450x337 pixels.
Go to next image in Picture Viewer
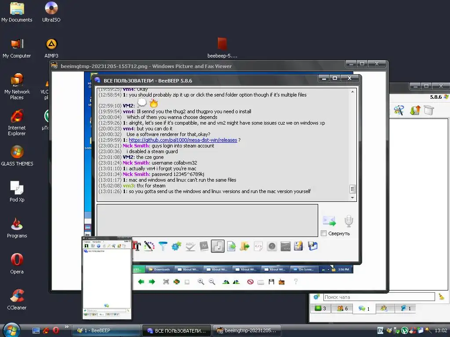[152, 282]
